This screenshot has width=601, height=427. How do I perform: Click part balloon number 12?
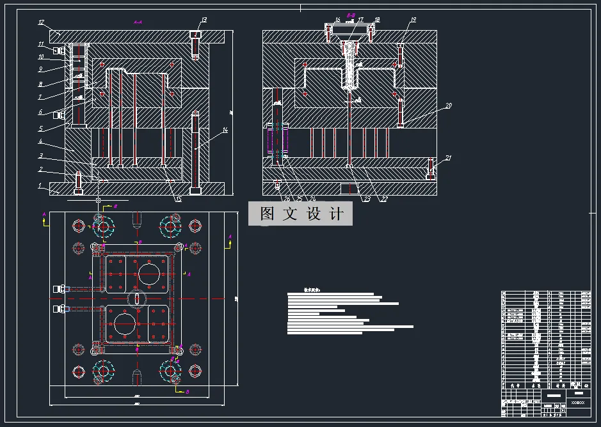41,22
